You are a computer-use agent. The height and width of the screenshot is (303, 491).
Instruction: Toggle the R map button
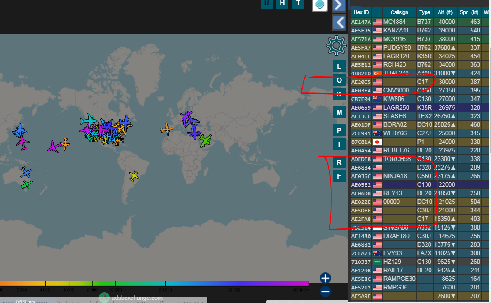point(339,162)
